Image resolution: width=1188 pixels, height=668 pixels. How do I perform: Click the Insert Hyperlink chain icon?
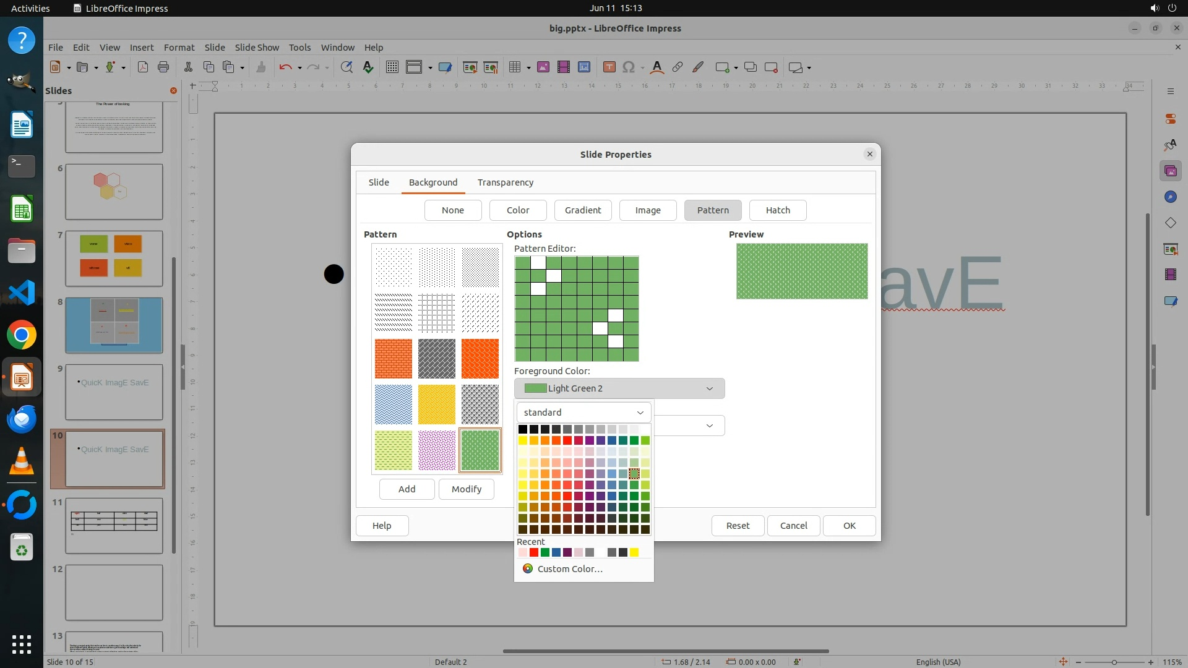678,67
